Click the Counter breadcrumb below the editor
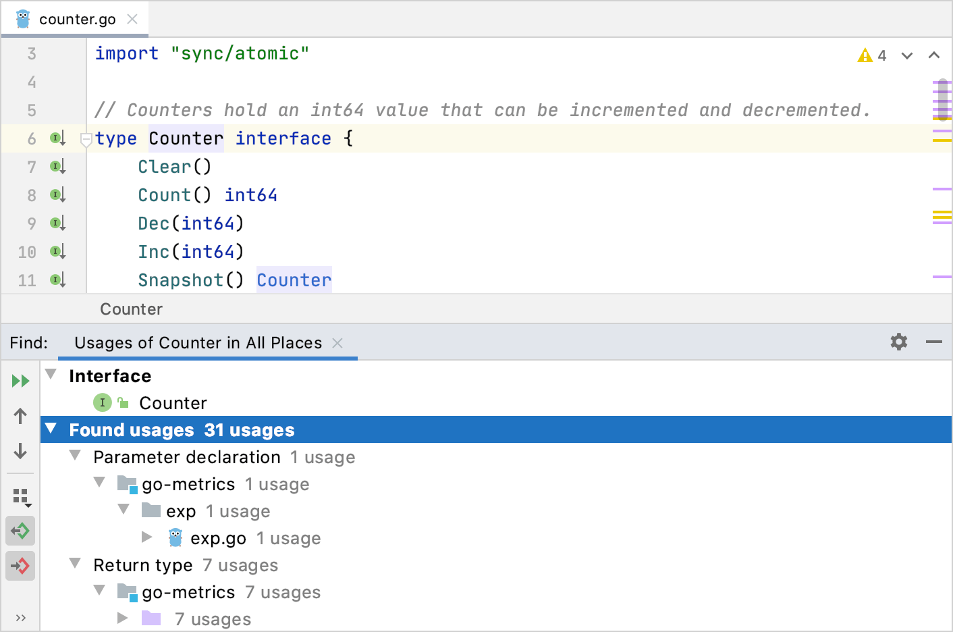 131,309
